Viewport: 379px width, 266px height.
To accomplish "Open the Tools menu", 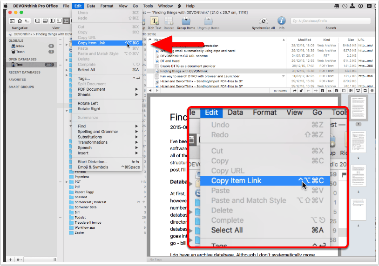I will [x=148, y=6].
